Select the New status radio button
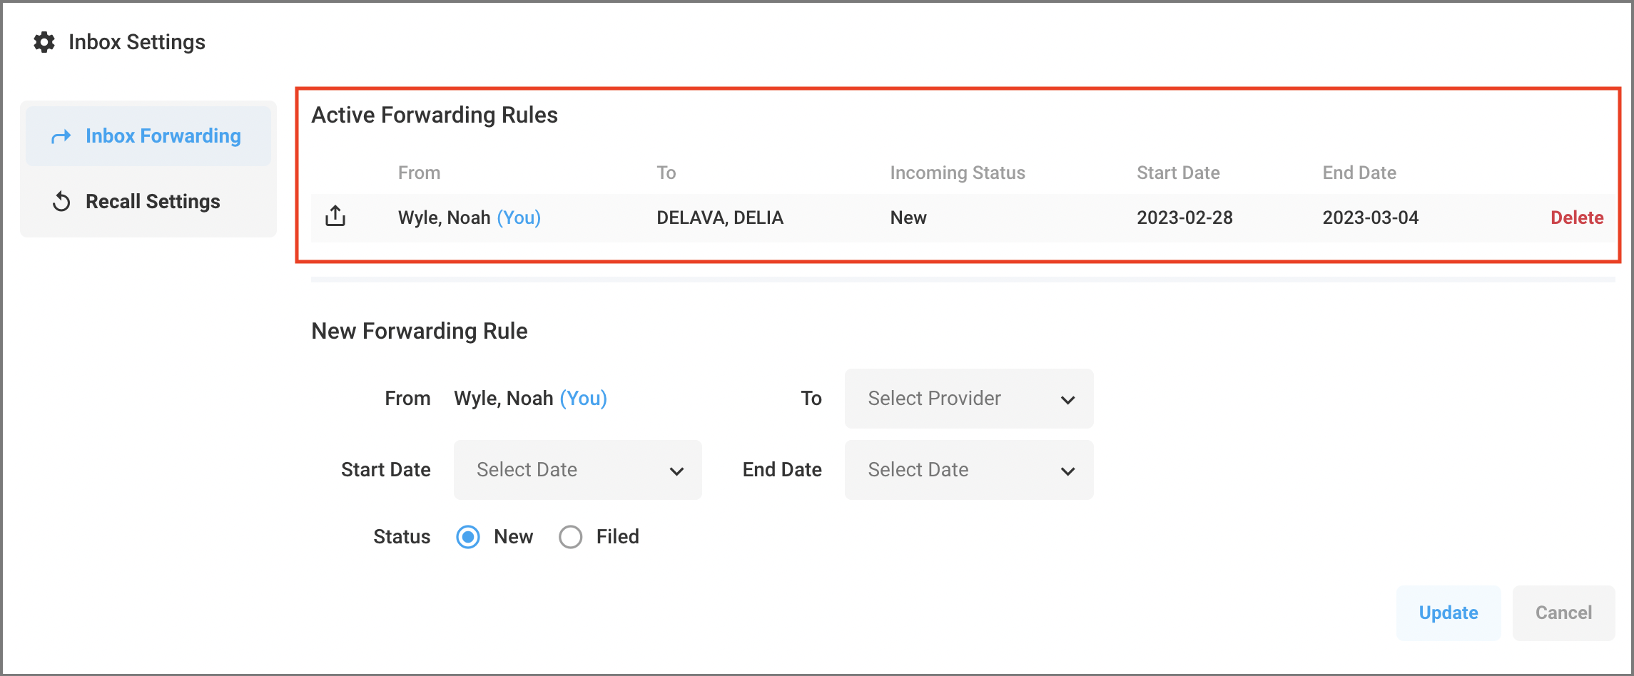Screen dimensions: 1634x676 468,537
